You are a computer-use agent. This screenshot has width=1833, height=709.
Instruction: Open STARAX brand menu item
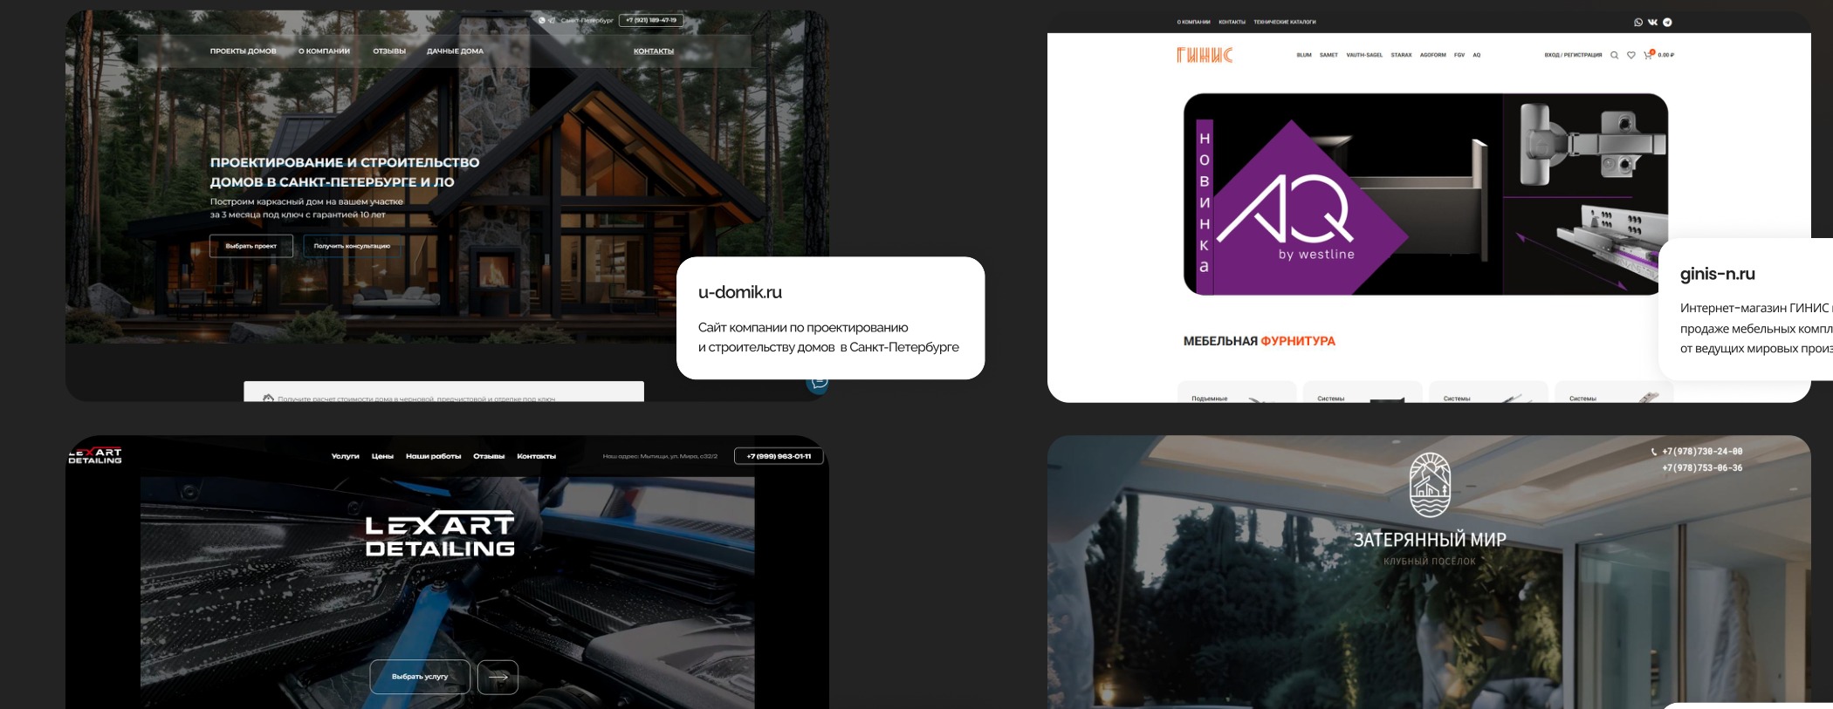(x=1401, y=55)
